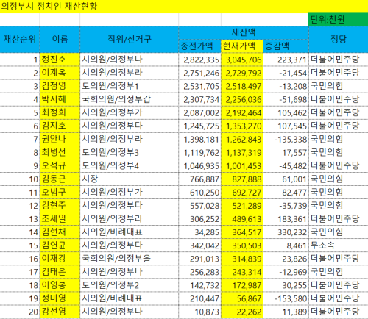
Task: Click the 현재가액 yellow header cell
Action: pyautogui.click(x=242, y=46)
